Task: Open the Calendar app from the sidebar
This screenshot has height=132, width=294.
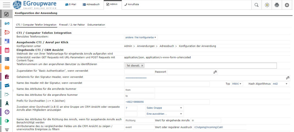Action: click(7, 50)
